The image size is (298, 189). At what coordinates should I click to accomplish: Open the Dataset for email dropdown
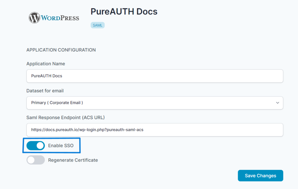pyautogui.click(x=155, y=103)
